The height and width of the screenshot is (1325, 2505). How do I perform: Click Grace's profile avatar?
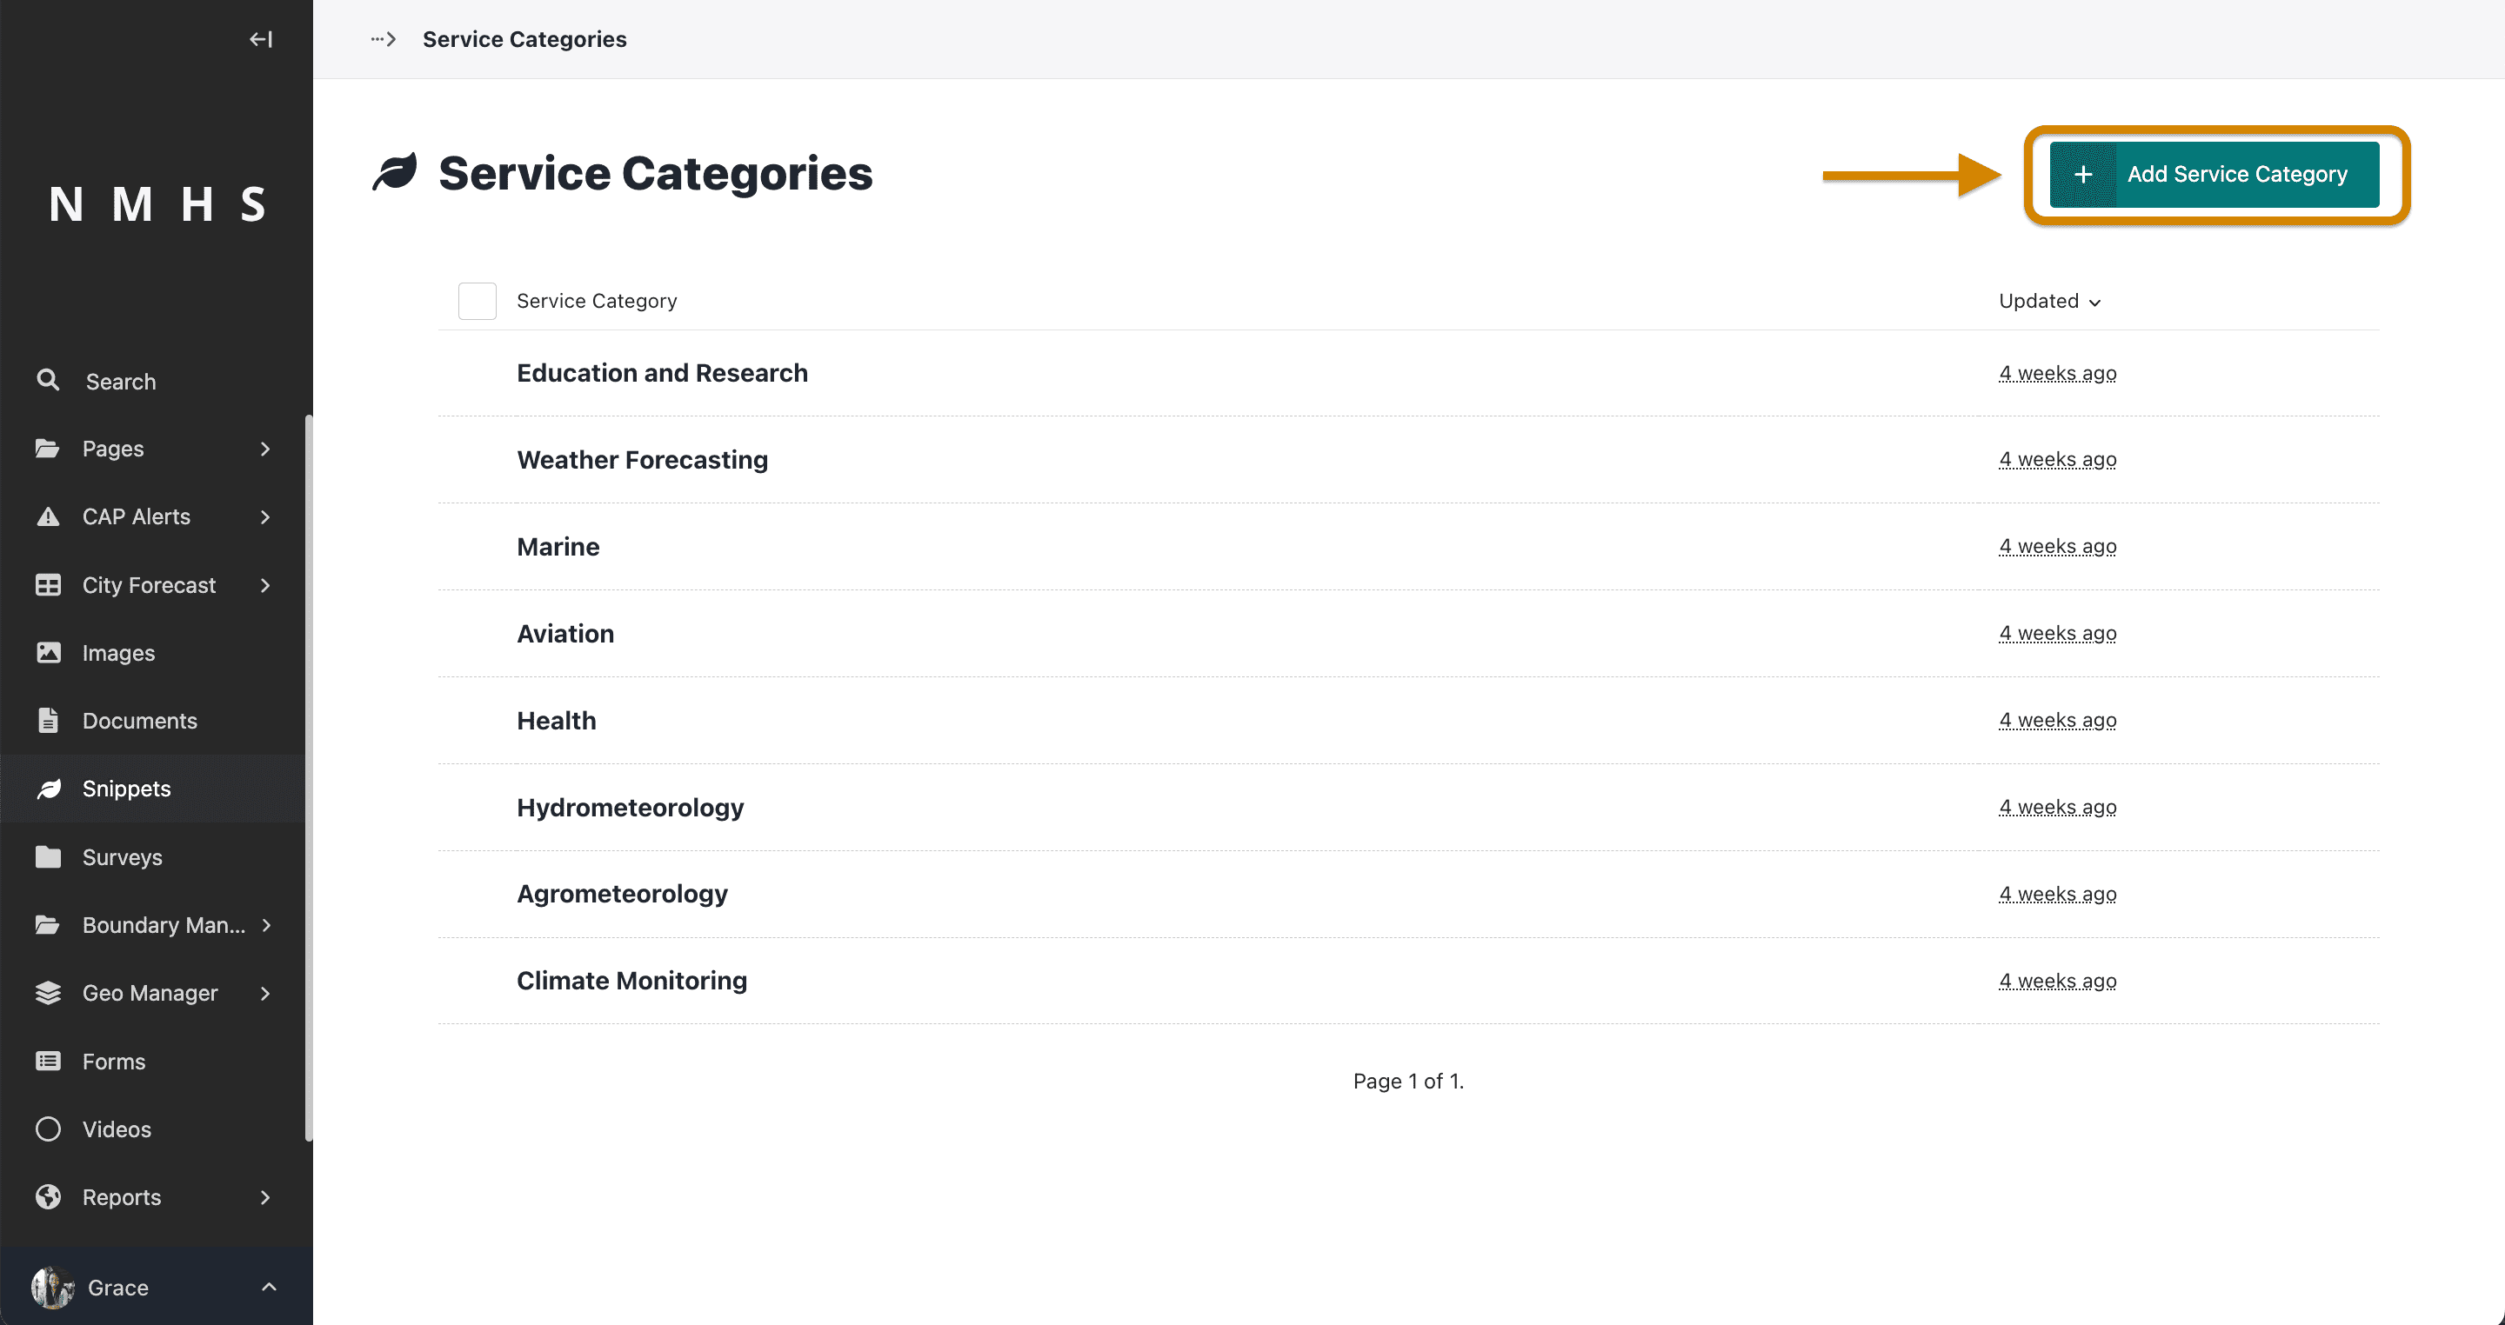52,1287
